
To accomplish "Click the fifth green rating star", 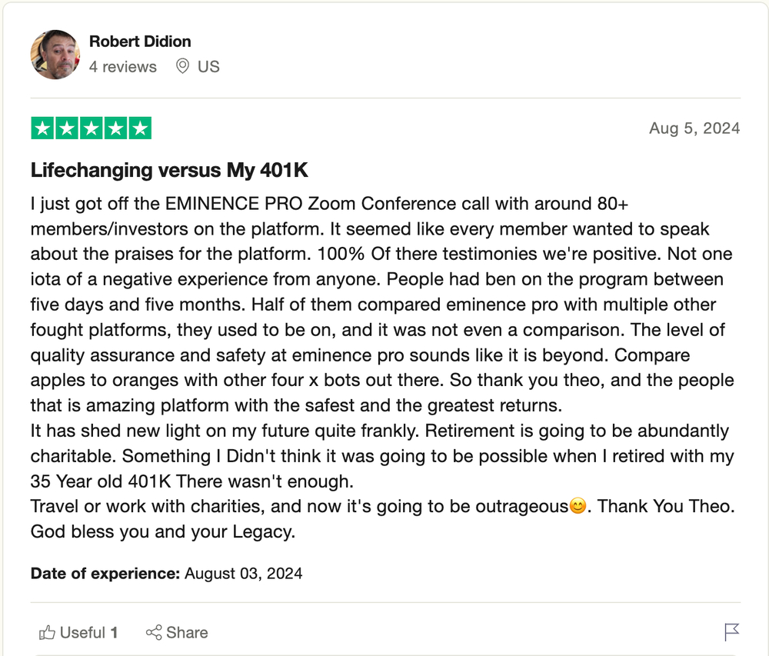I will [140, 128].
